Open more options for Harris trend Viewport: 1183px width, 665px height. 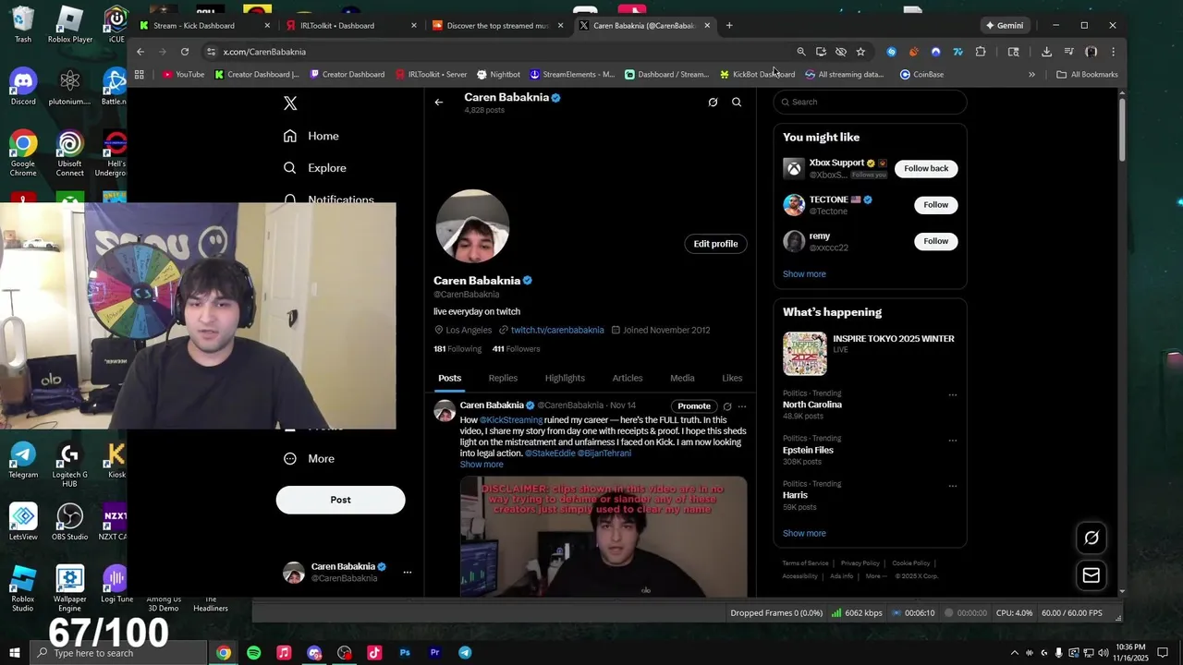(x=952, y=486)
